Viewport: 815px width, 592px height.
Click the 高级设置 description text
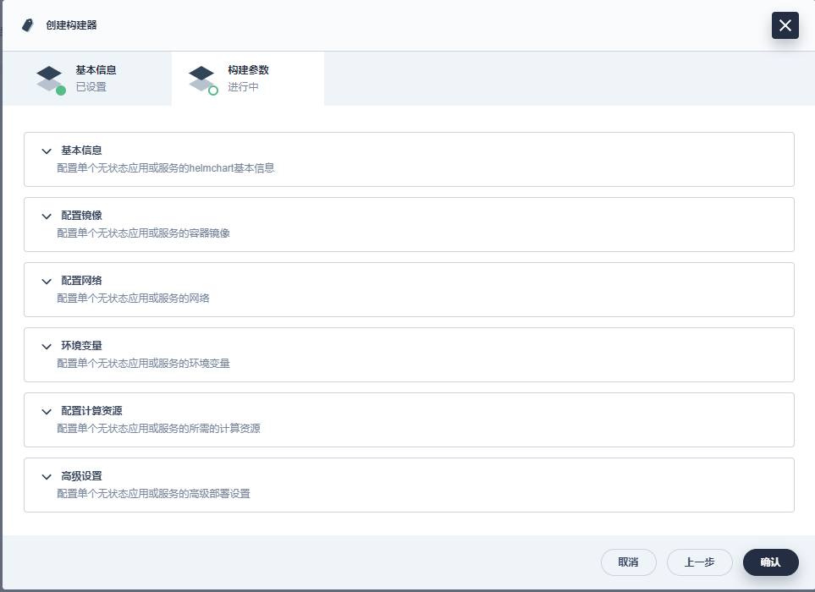[153, 494]
